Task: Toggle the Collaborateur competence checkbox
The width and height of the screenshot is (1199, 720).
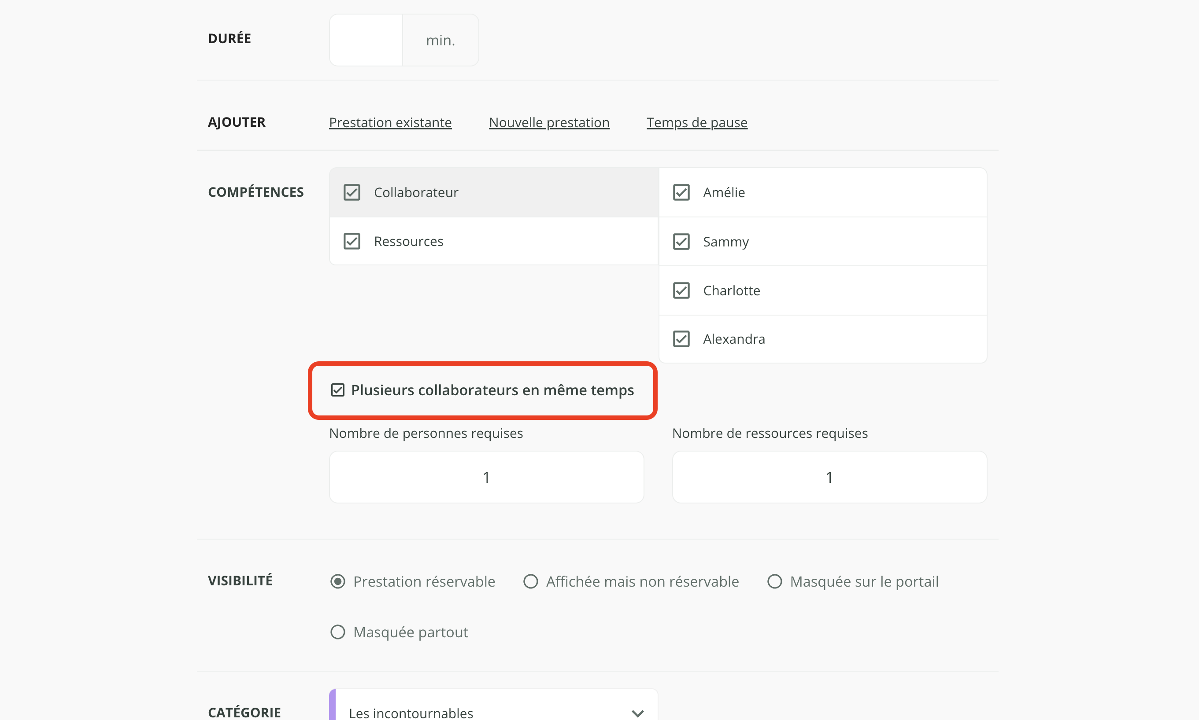Action: pos(352,193)
